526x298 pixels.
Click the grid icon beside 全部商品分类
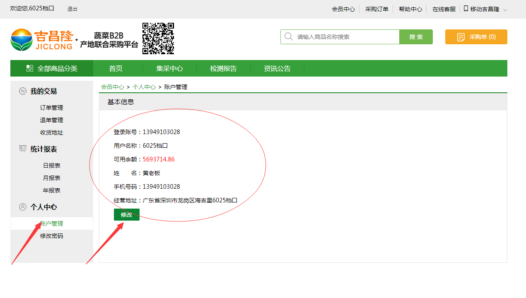point(30,68)
